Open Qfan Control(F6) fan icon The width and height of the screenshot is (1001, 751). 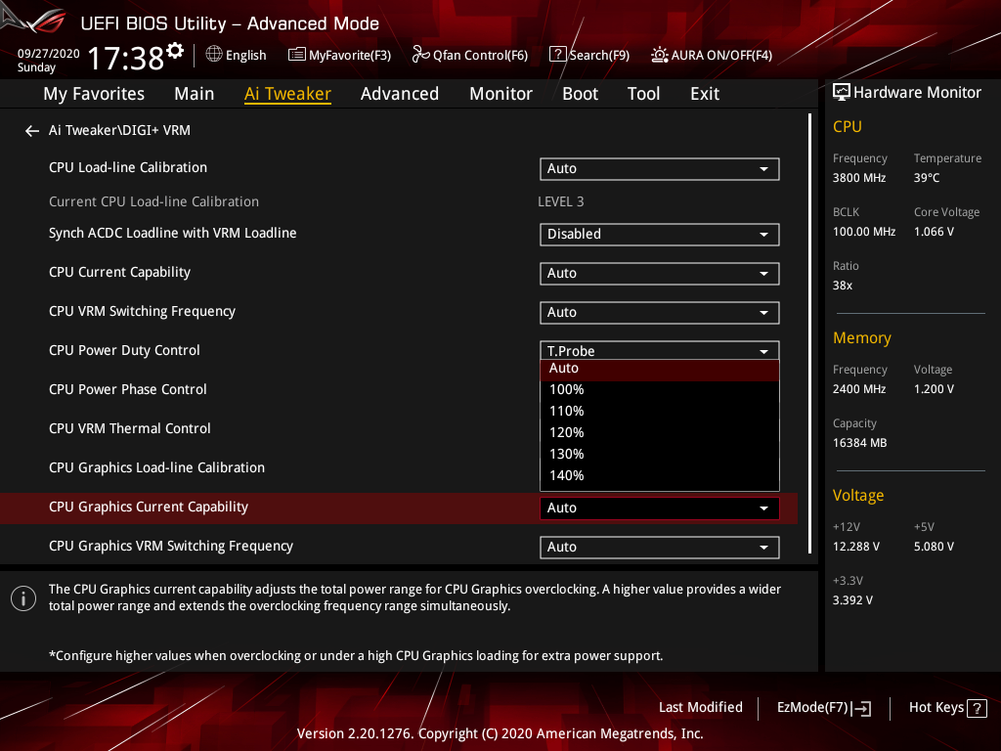tap(421, 55)
